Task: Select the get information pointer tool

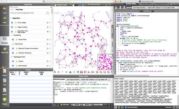Action: point(76,5)
